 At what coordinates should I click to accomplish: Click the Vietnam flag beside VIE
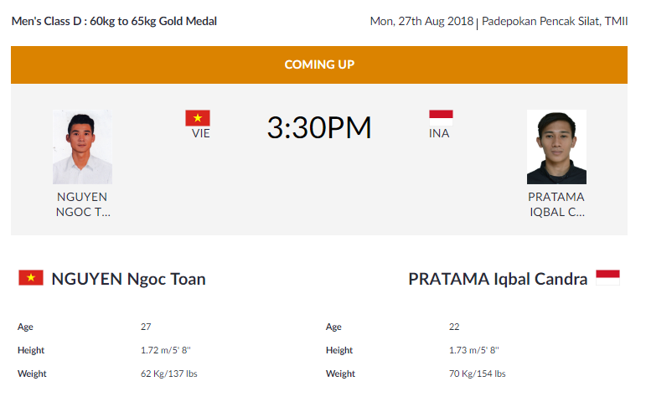(x=198, y=118)
